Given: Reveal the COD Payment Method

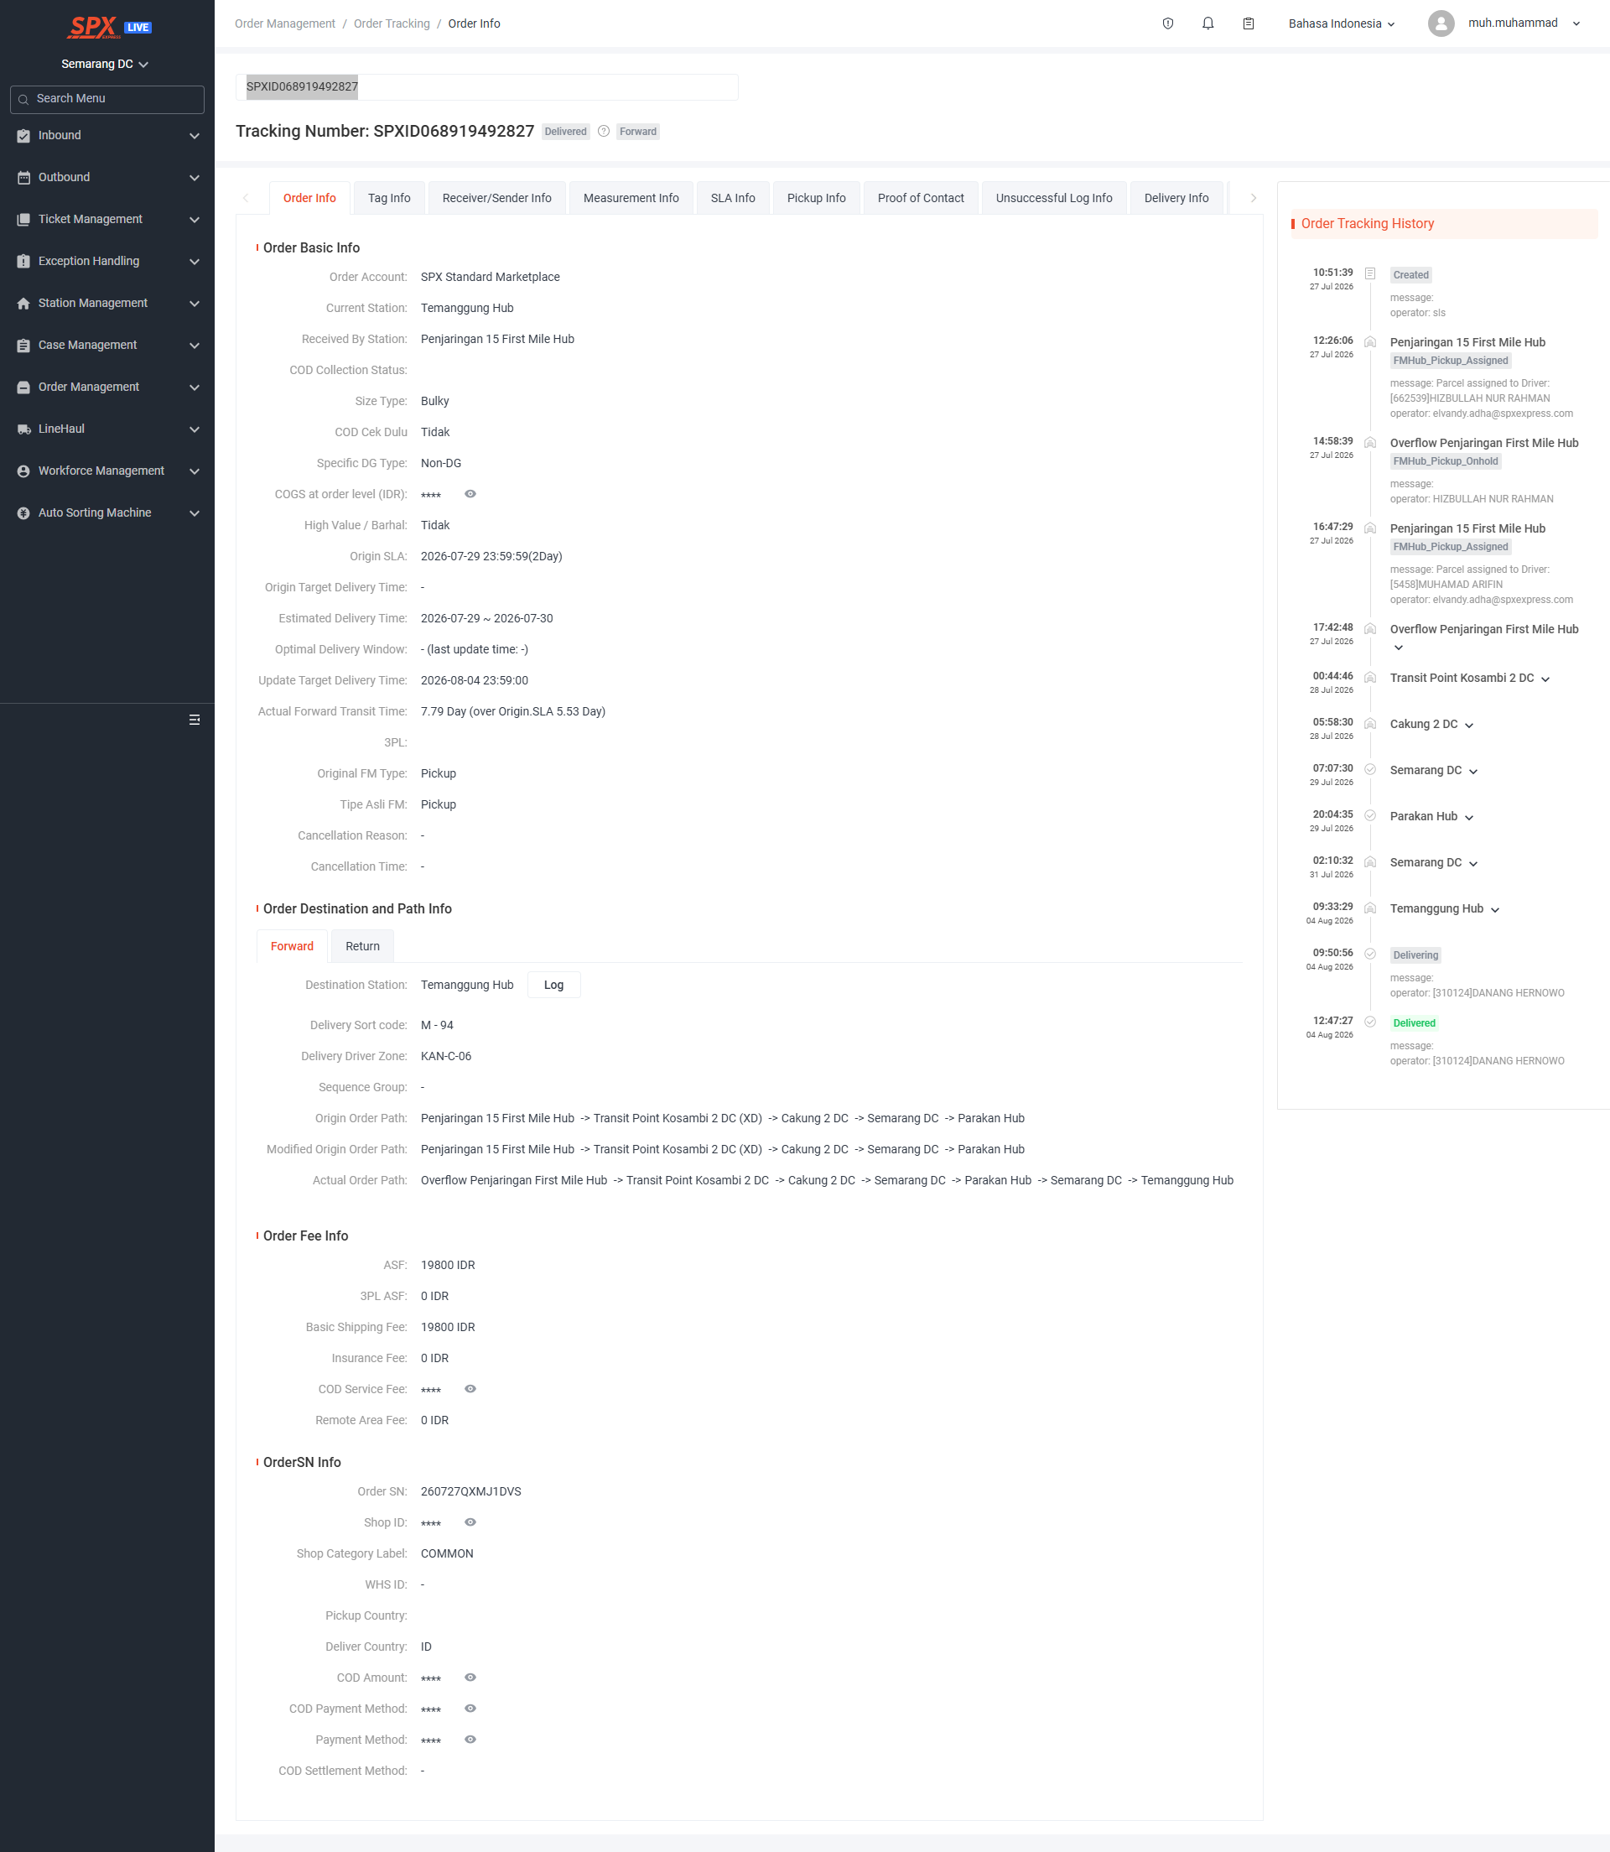Looking at the screenshot, I should [470, 1709].
